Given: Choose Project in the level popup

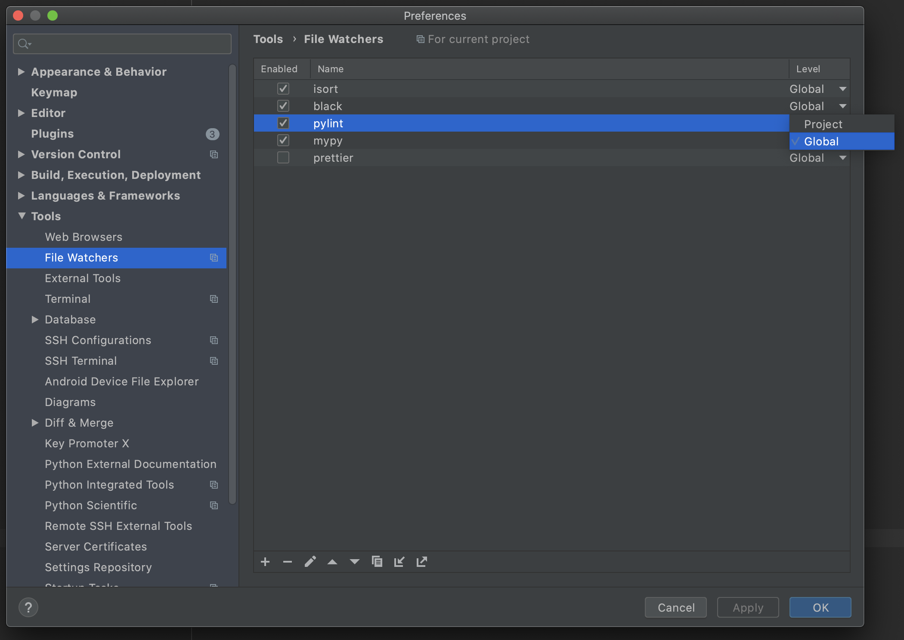Looking at the screenshot, I should (823, 124).
